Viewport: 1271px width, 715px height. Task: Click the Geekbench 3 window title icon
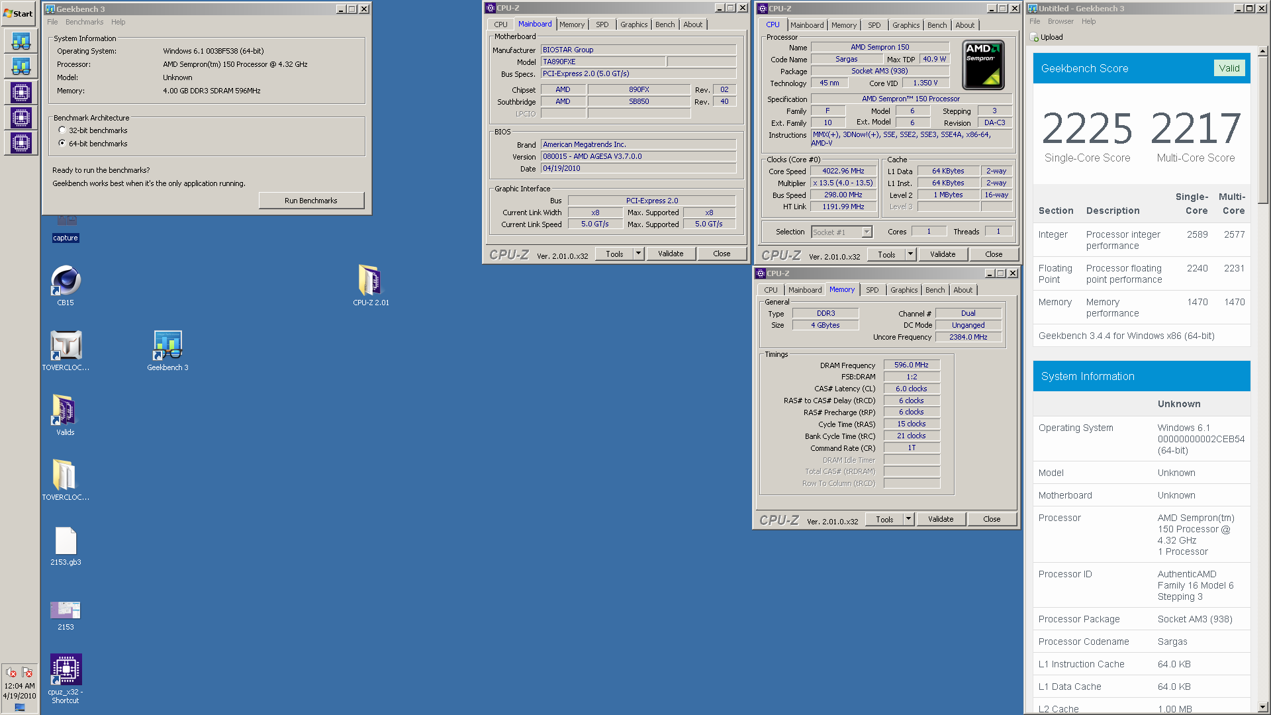pos(50,9)
